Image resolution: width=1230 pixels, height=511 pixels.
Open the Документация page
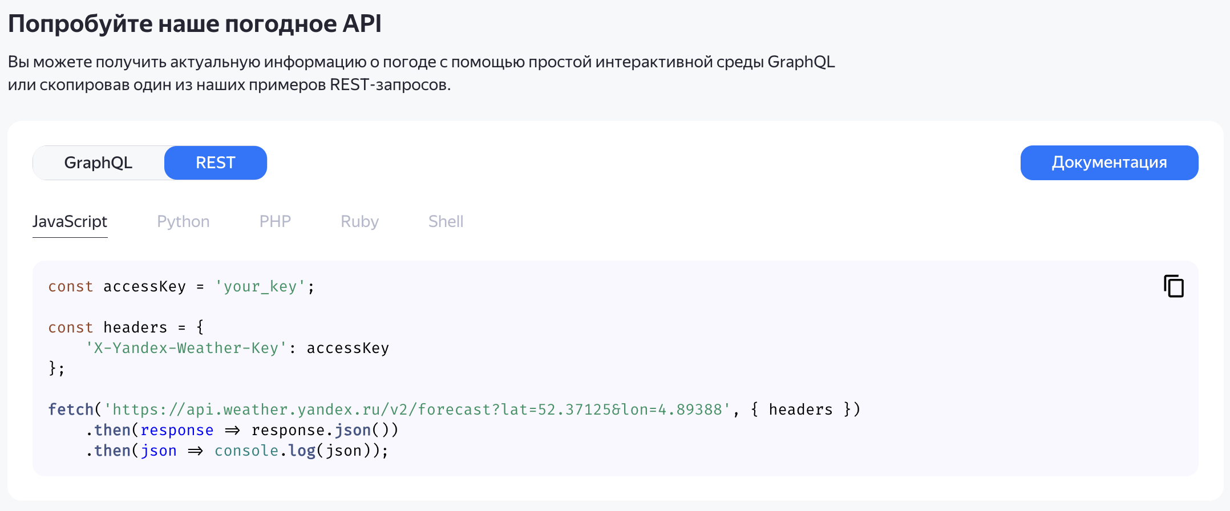(x=1108, y=163)
